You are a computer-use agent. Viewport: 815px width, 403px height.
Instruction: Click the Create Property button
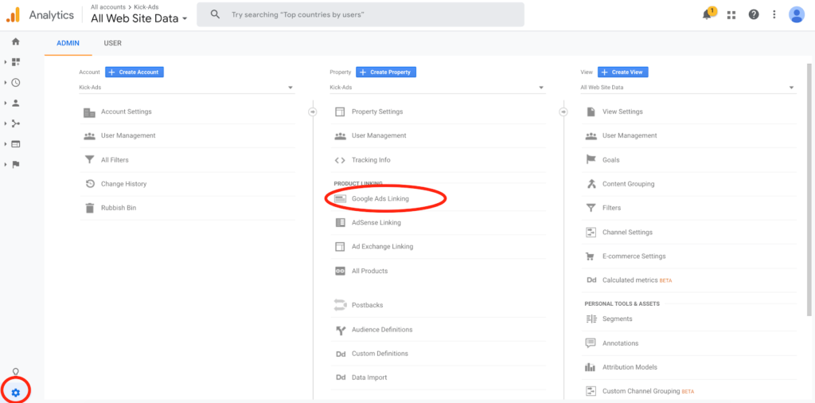pyautogui.click(x=386, y=72)
